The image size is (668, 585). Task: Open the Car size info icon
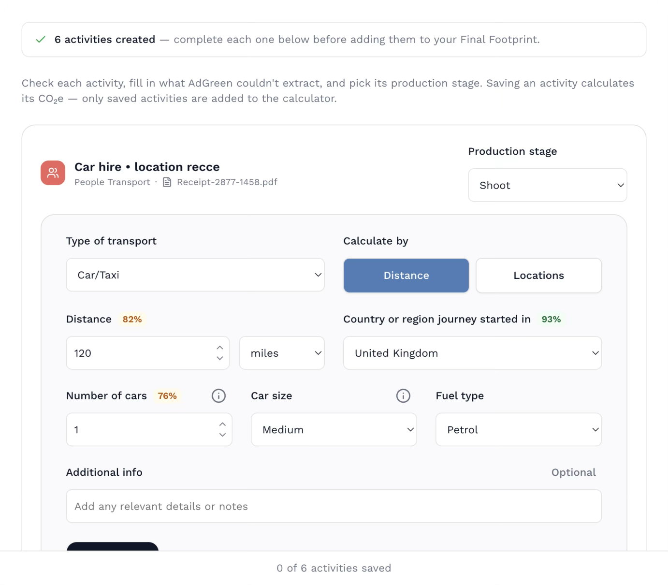[x=403, y=396]
